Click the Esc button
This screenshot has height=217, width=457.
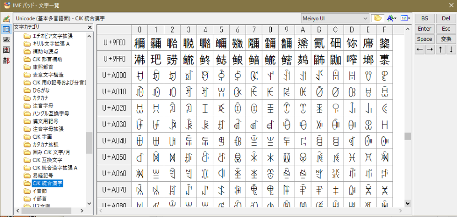[446, 28]
